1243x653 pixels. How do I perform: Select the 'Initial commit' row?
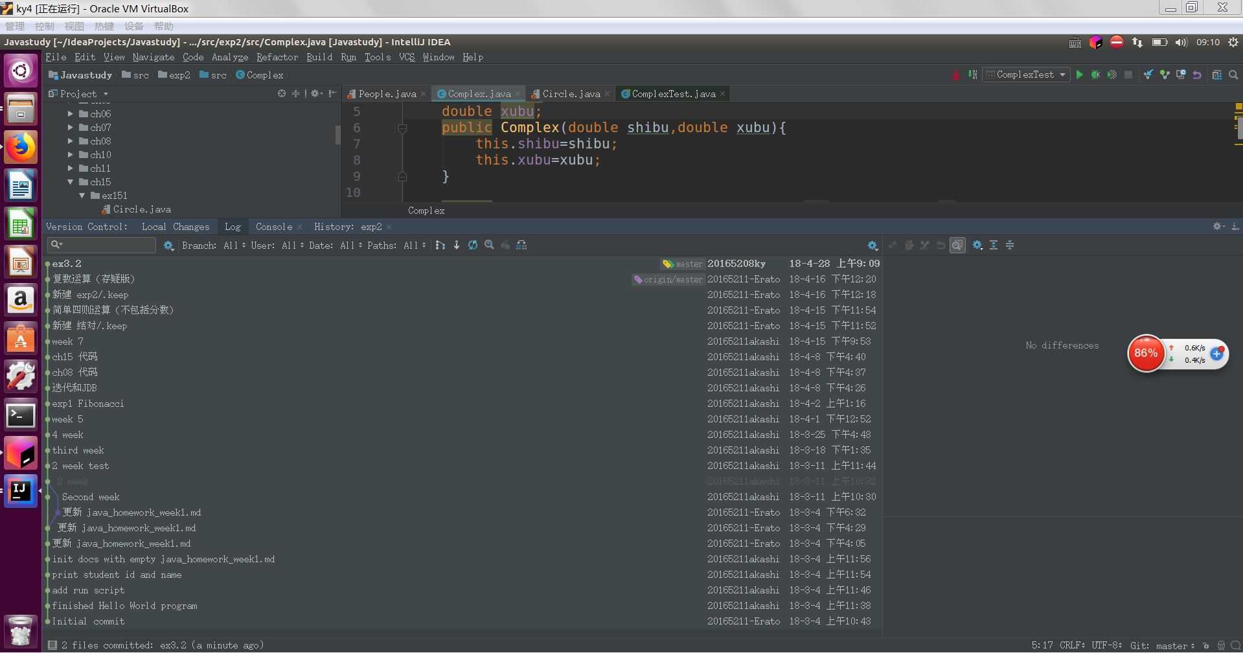click(463, 621)
